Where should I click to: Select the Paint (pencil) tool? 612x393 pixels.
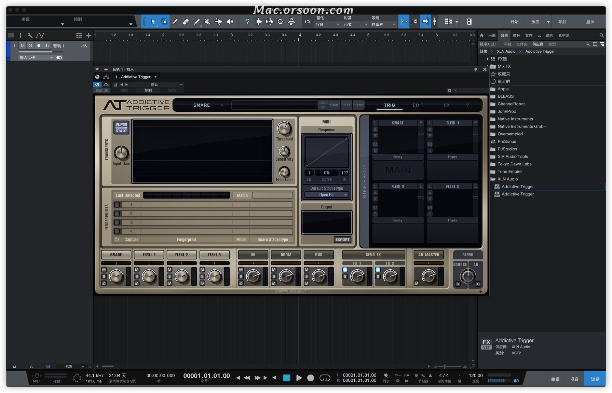click(197, 22)
